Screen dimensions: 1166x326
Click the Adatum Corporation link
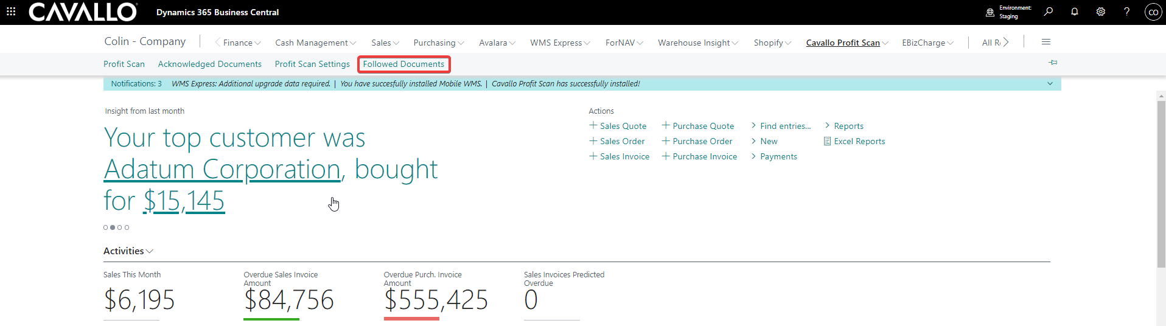[x=222, y=169]
